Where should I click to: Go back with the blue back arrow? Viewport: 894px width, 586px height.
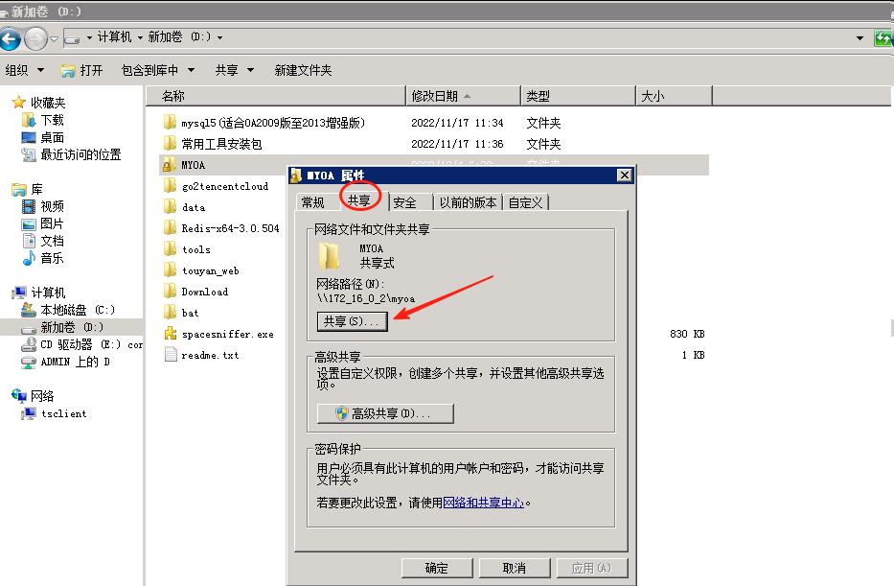10,38
